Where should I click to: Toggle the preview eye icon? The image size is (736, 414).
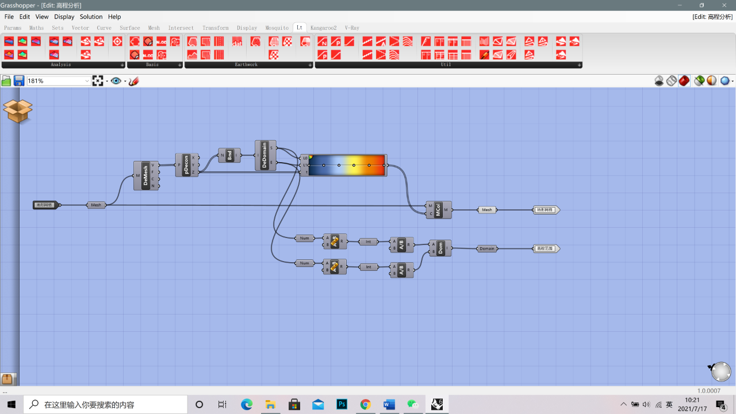(116, 81)
